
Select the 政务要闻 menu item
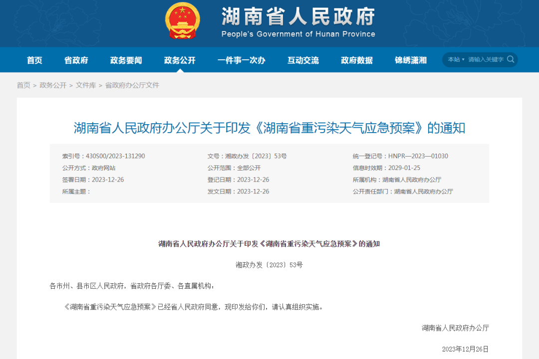pos(126,60)
